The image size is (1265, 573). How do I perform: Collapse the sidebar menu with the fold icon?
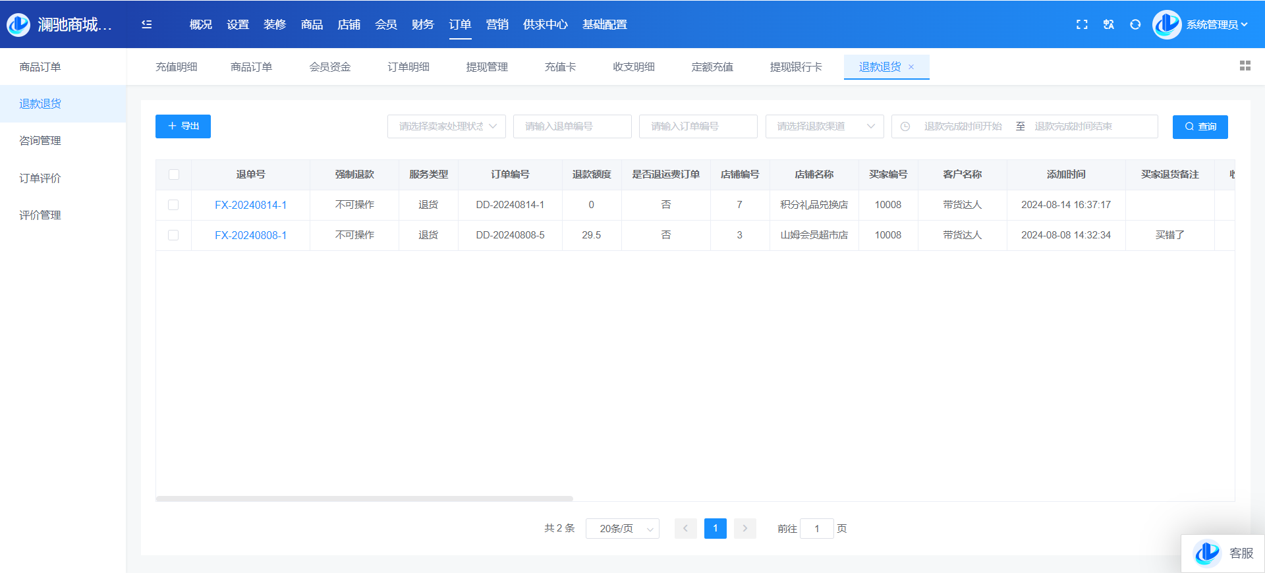(146, 24)
